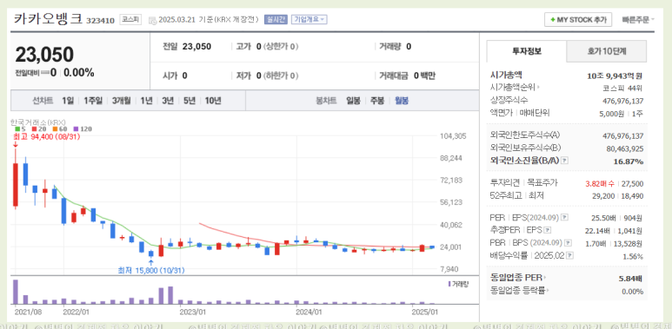Screen dimensions: 672x329
Task: Select the 3개월 line chart period
Action: [122, 101]
